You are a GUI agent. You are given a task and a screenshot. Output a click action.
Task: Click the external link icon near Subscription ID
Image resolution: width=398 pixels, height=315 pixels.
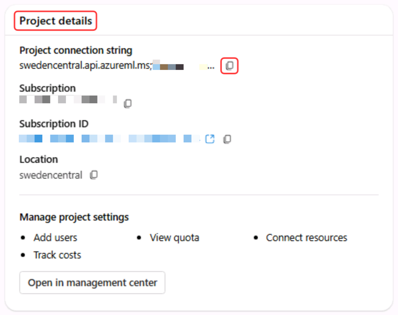pos(210,139)
